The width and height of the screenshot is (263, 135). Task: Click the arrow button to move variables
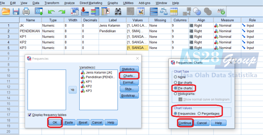tap(73, 90)
